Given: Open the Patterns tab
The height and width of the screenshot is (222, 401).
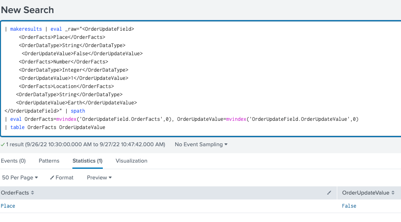Looking at the screenshot, I should coord(49,161).
